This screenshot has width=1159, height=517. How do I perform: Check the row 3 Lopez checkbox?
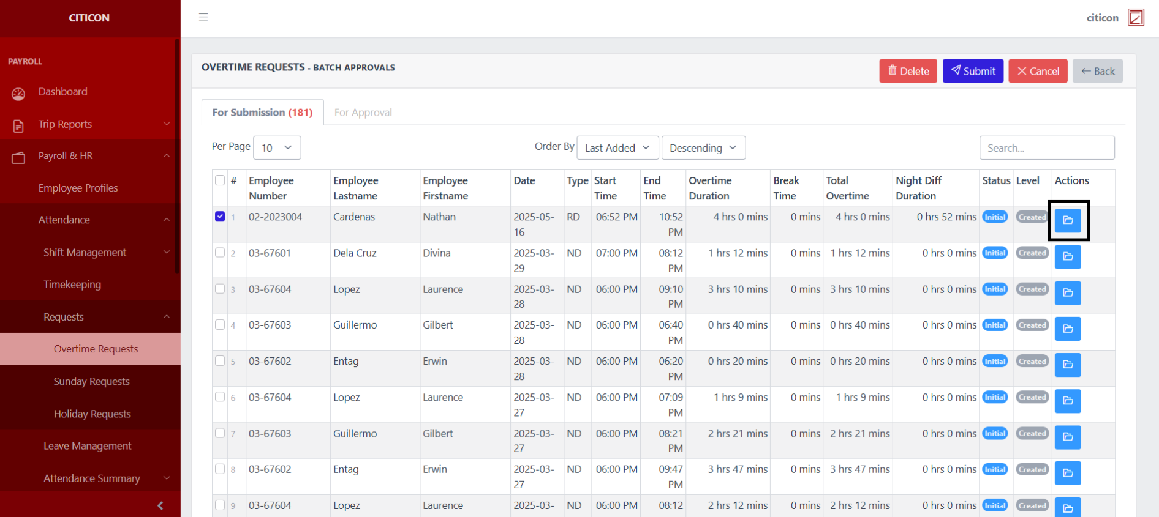point(220,289)
